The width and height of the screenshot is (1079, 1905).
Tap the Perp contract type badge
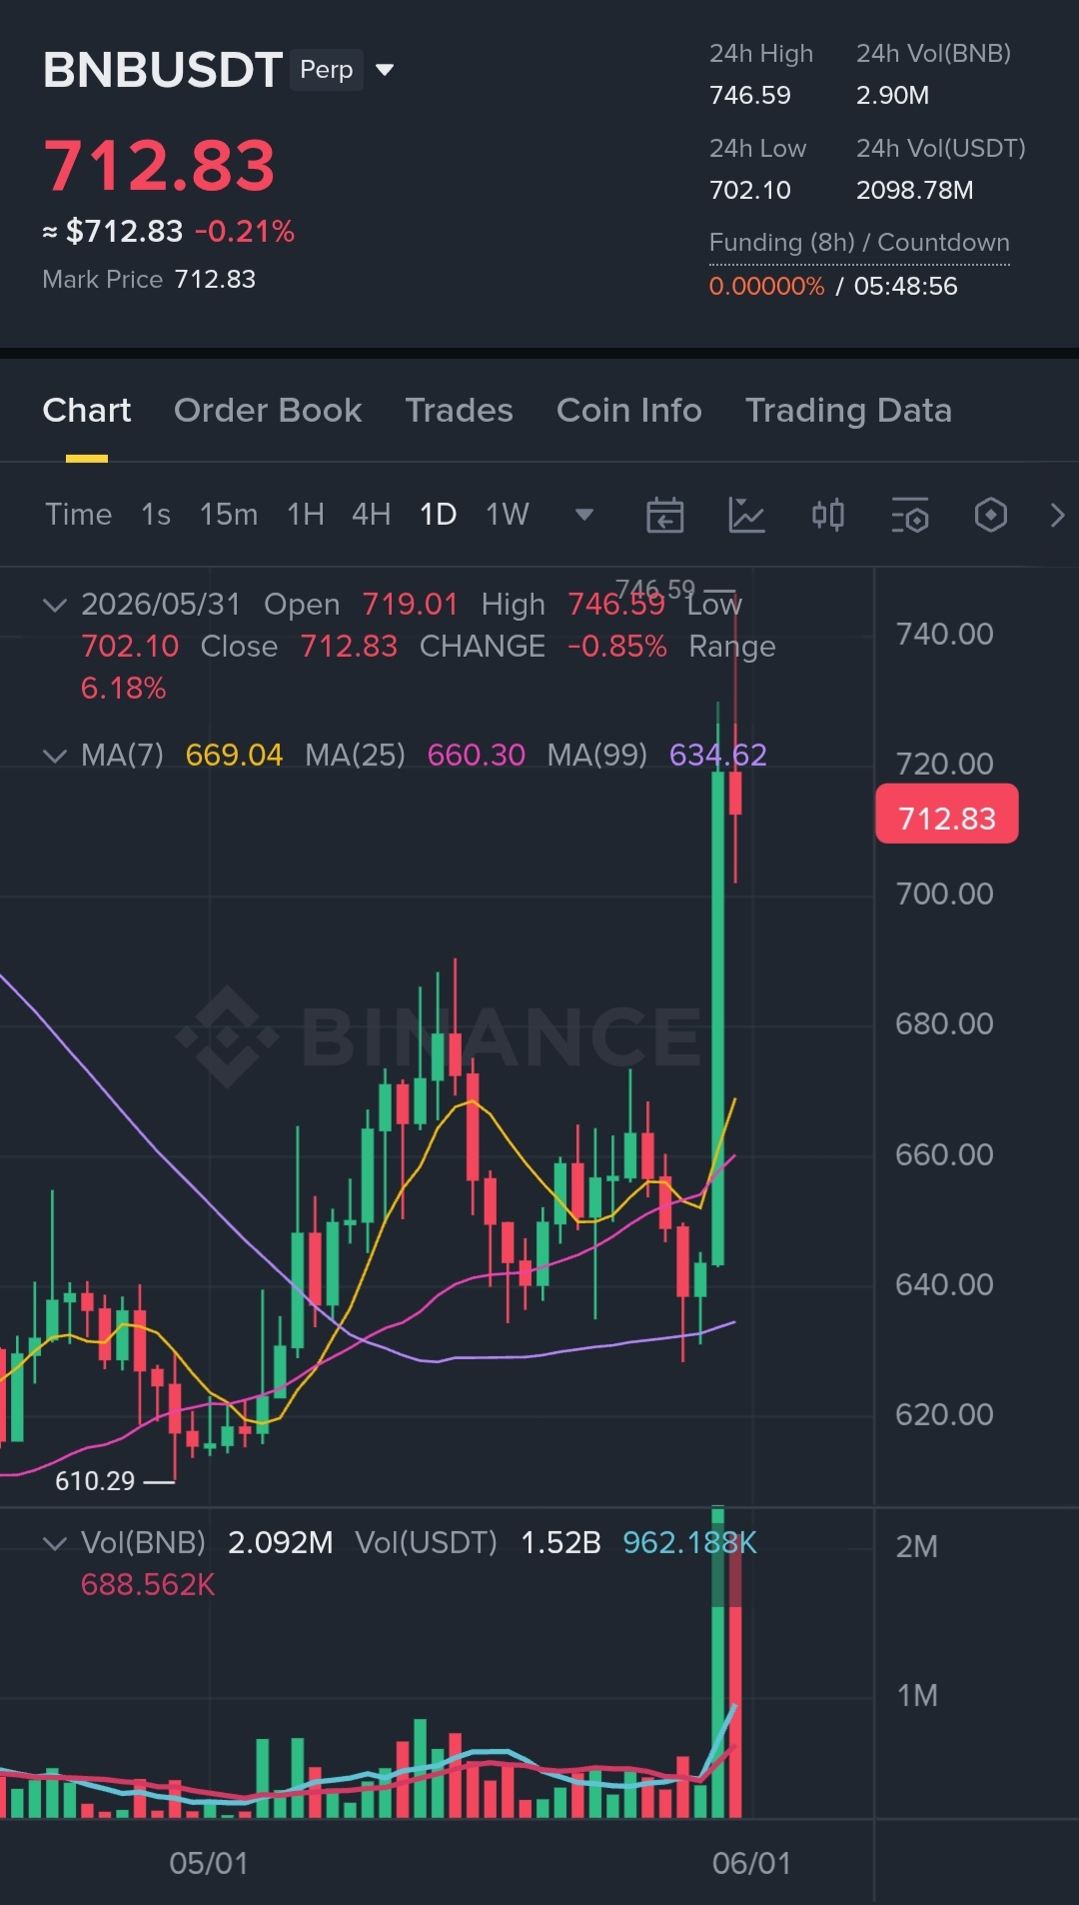pos(327,70)
